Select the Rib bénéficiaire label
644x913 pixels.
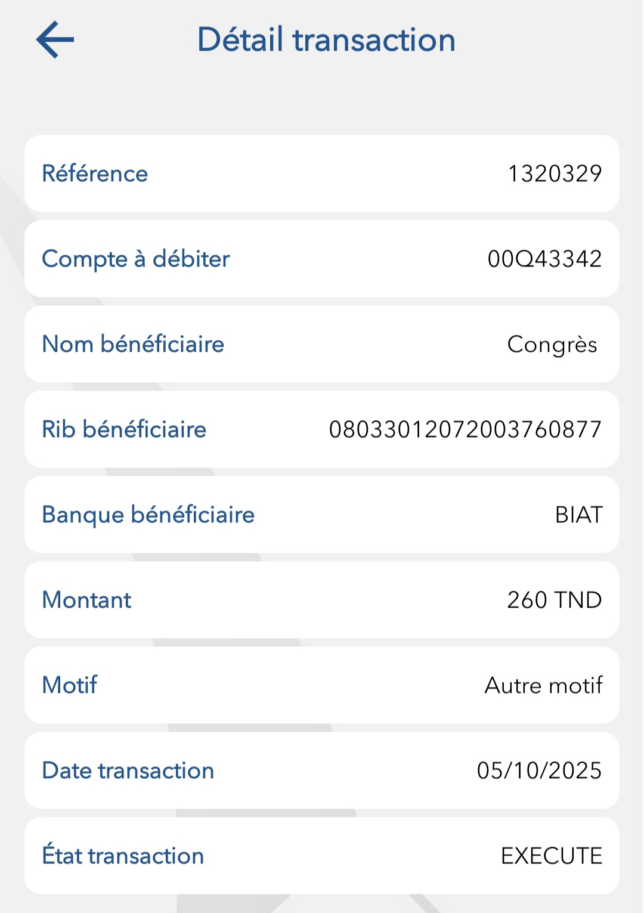point(124,429)
